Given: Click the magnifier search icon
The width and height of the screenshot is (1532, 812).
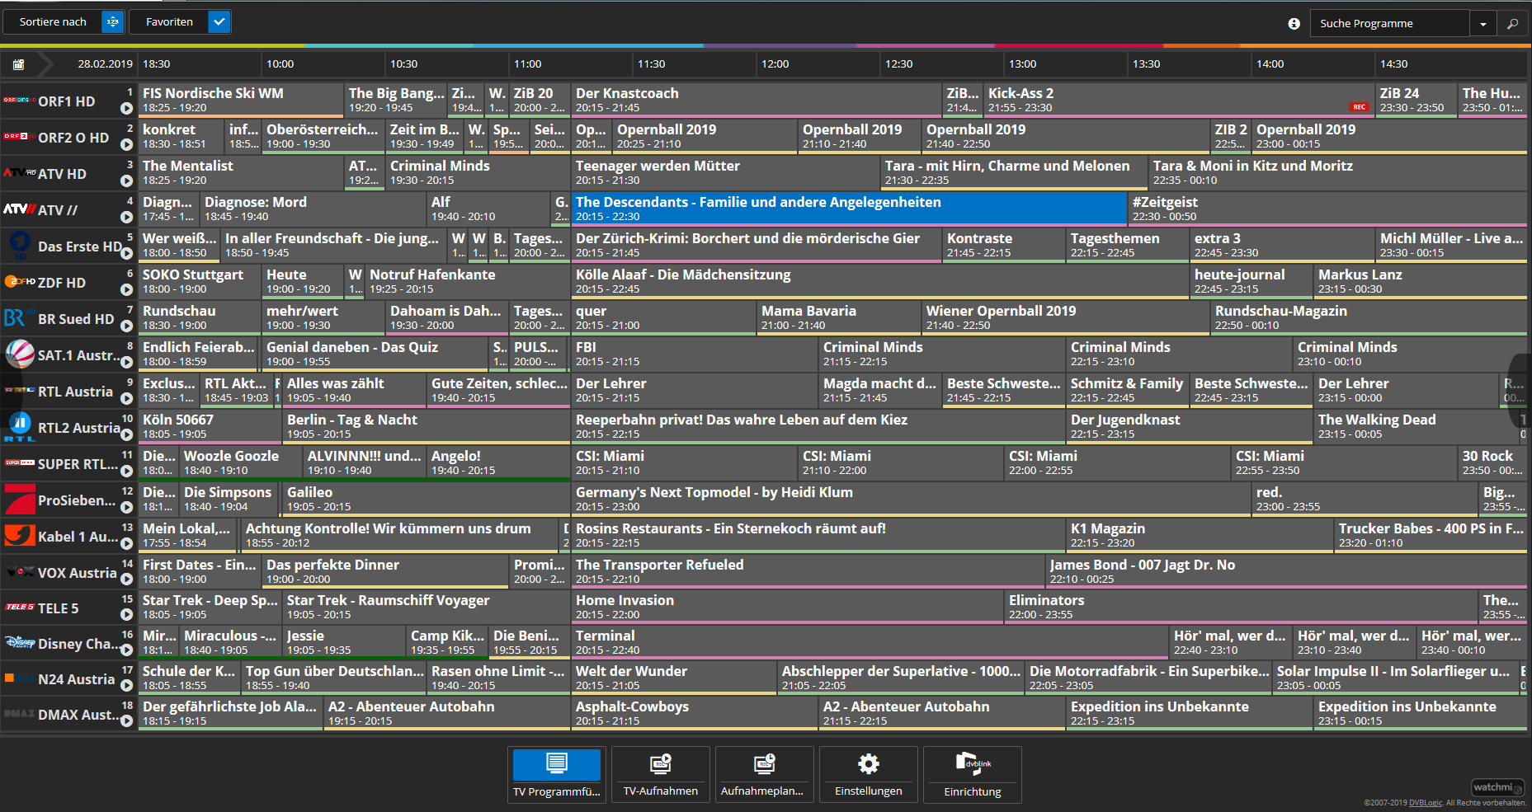Looking at the screenshot, I should point(1512,24).
